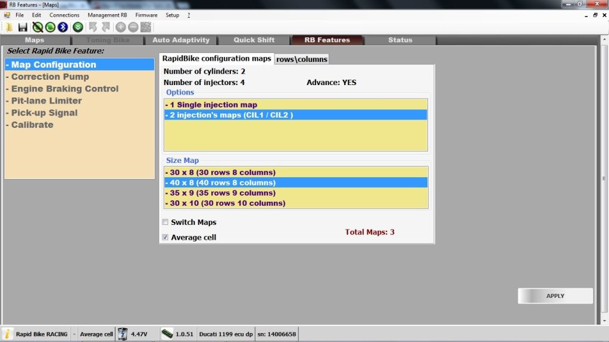Open the Edit menu
This screenshot has height=342, width=609.
(36, 15)
